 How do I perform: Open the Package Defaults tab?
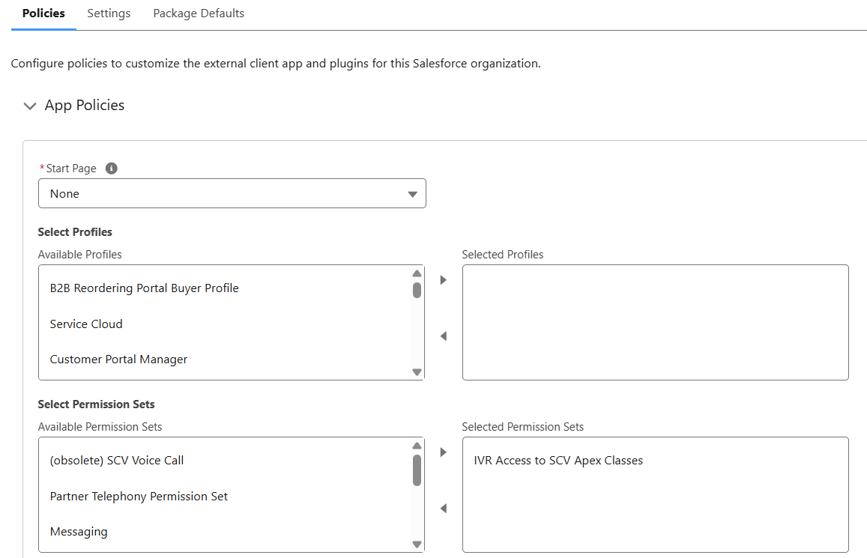(198, 13)
